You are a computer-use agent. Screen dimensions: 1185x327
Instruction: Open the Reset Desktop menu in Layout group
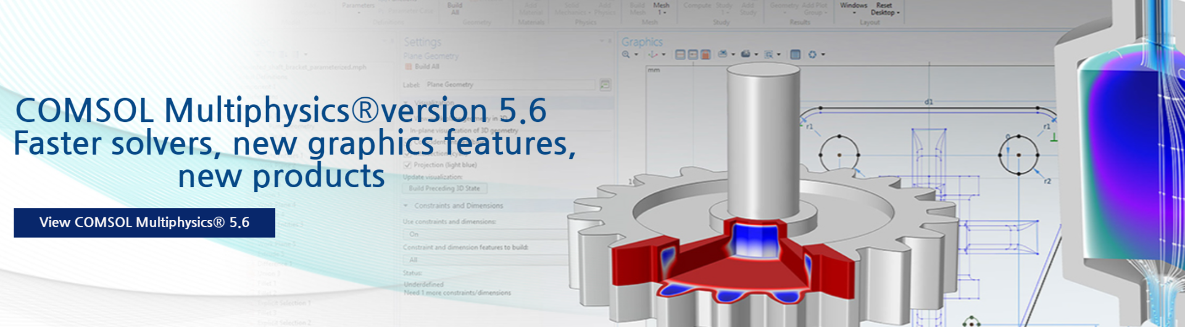(x=884, y=9)
